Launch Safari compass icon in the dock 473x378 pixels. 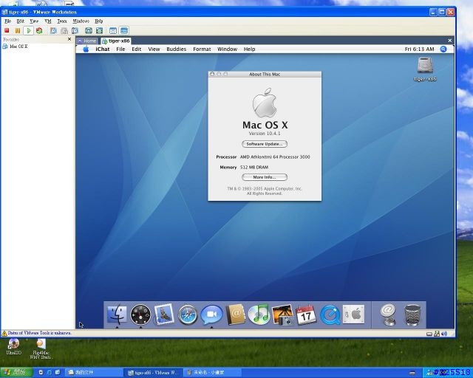pyautogui.click(x=188, y=315)
